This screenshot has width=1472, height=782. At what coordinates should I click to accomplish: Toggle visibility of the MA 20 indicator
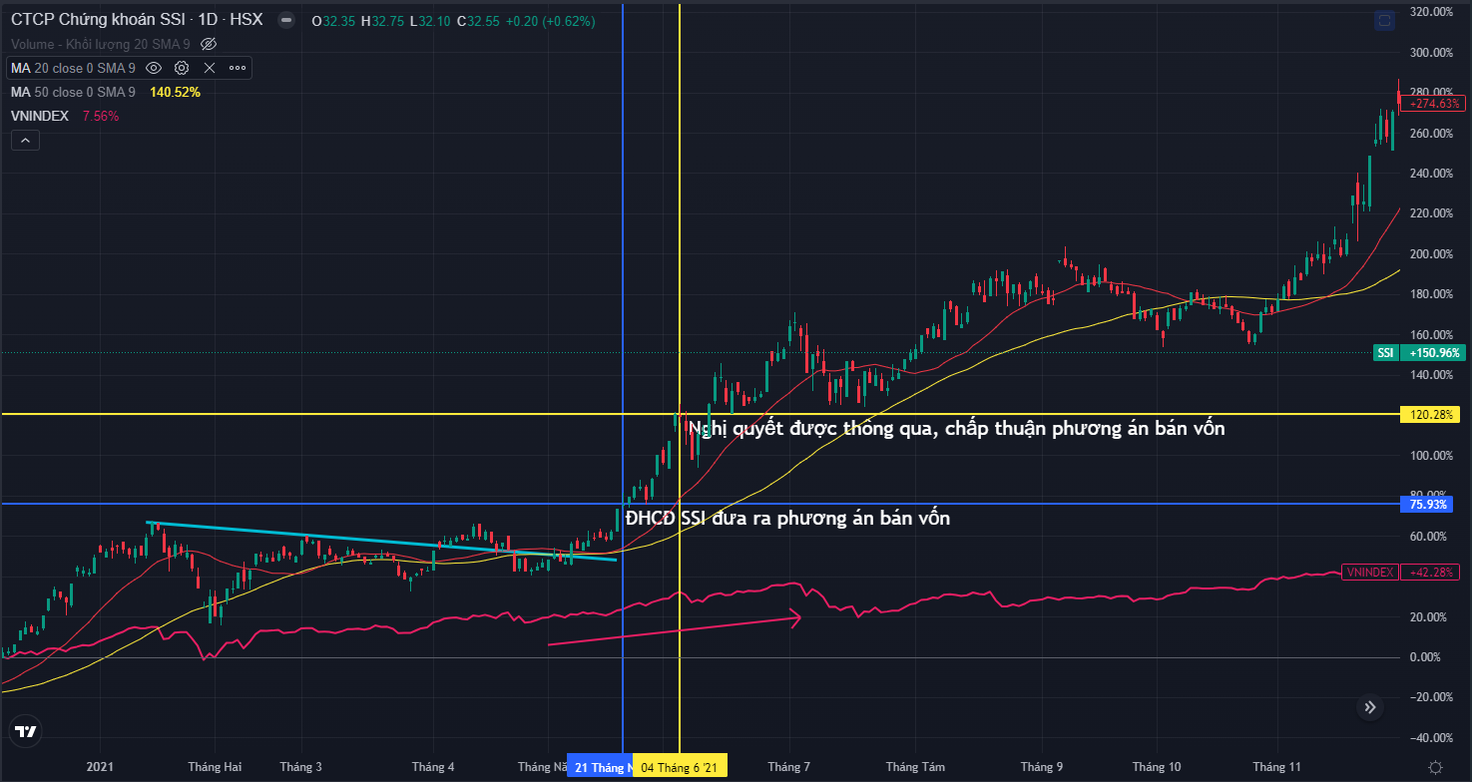point(154,68)
